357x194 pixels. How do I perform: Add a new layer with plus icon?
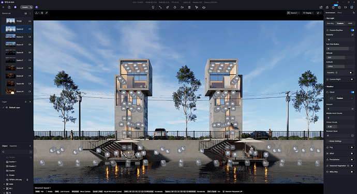click(25, 102)
